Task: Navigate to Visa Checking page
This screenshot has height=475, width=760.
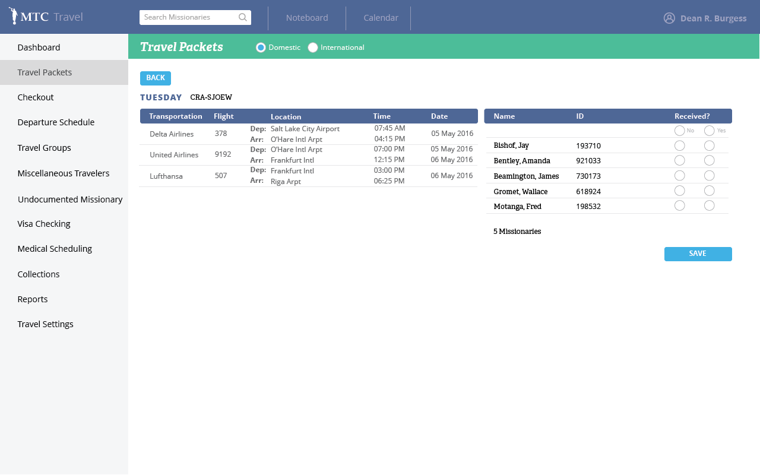Action: click(x=44, y=224)
